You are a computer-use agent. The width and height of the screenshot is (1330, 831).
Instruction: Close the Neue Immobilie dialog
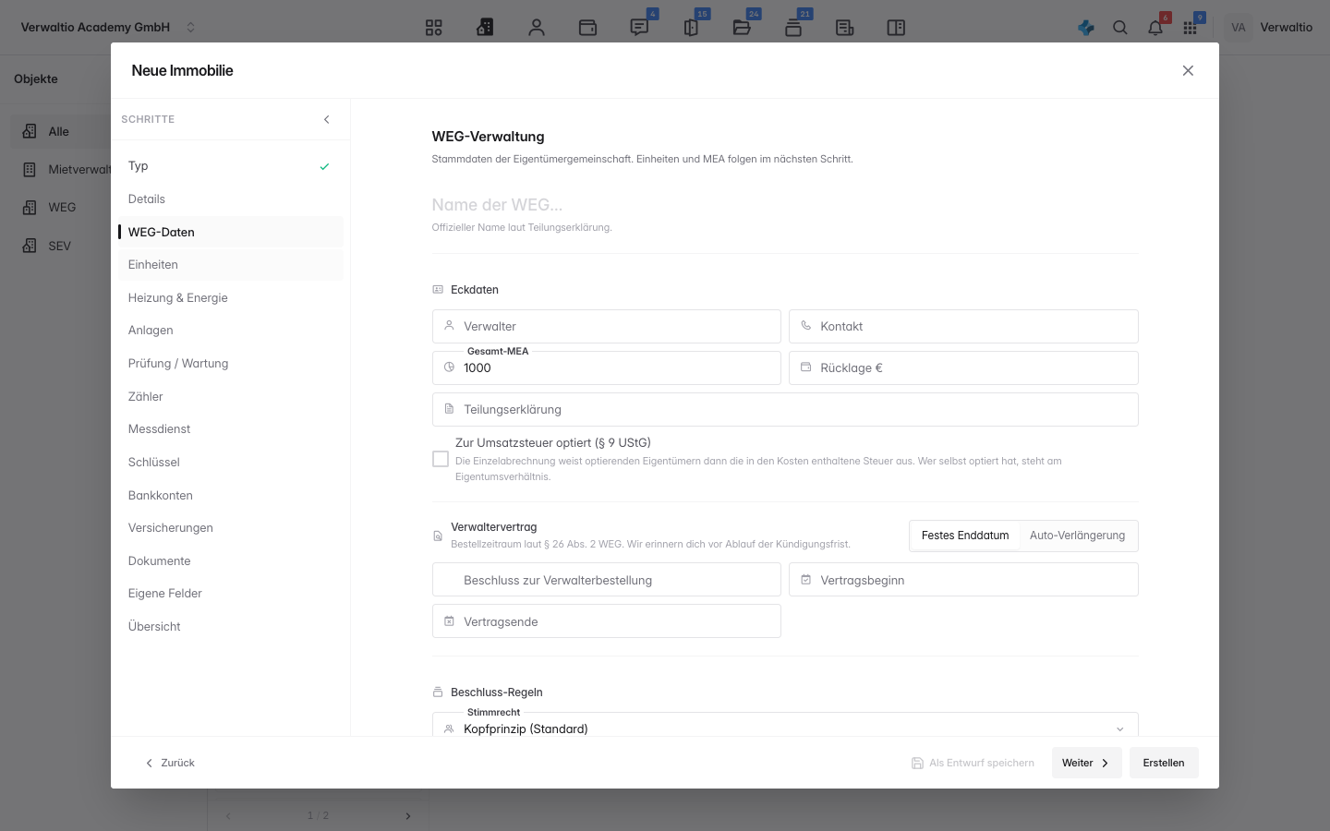[x=1188, y=70]
